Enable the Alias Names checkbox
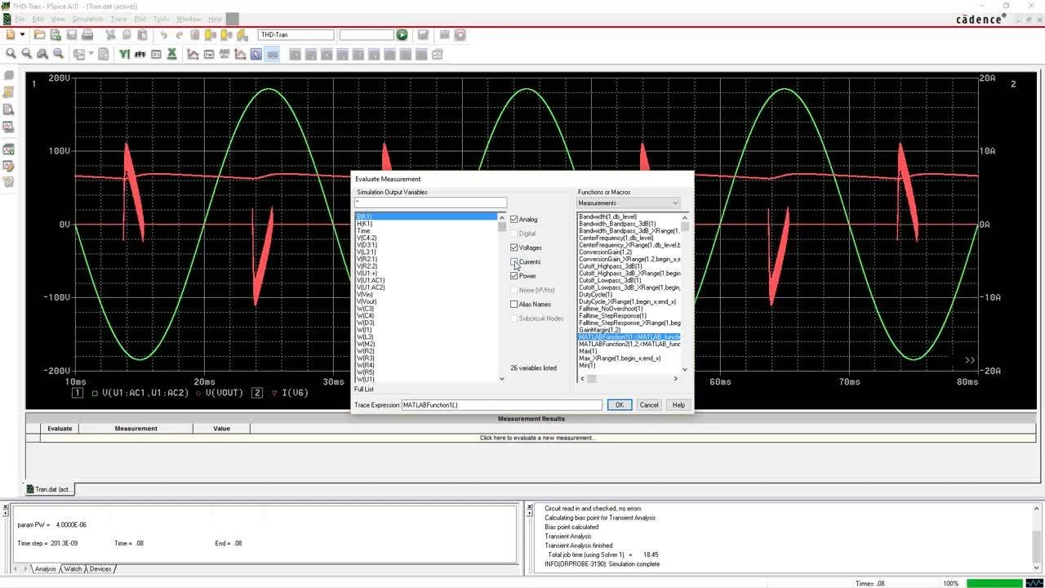Viewport: 1045px width, 588px height. pos(514,304)
